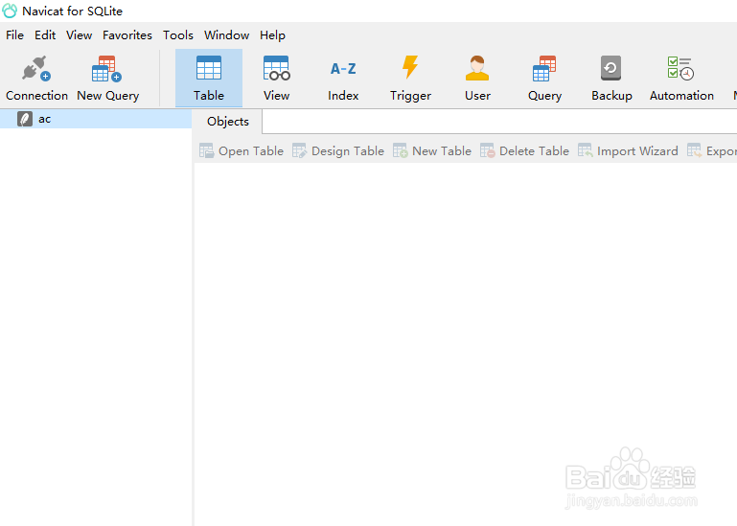737x526 pixels.
Task: Create a table with New Table
Action: pos(432,150)
